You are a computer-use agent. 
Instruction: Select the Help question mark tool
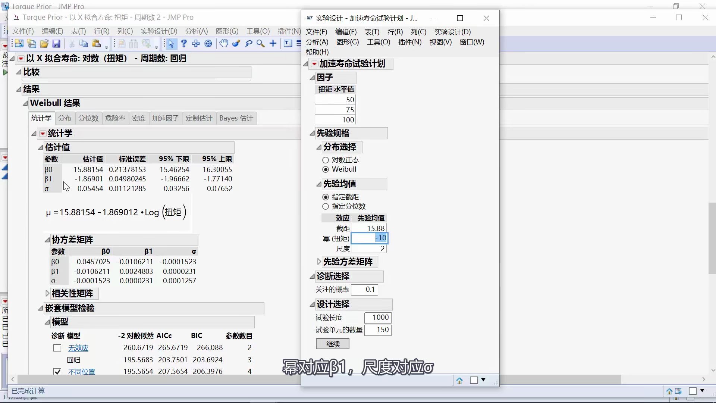[x=183, y=44]
